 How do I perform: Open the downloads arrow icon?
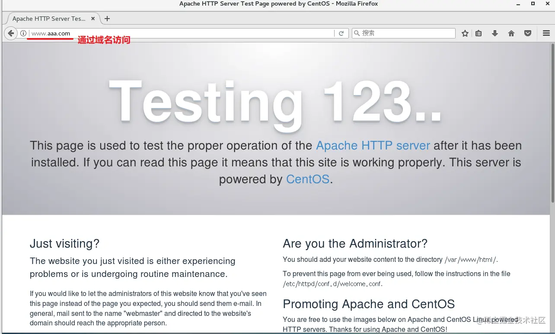pos(495,33)
